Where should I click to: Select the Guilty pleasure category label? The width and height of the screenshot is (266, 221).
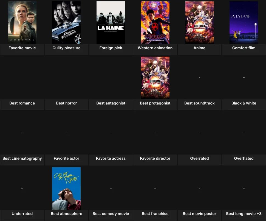tap(66, 48)
